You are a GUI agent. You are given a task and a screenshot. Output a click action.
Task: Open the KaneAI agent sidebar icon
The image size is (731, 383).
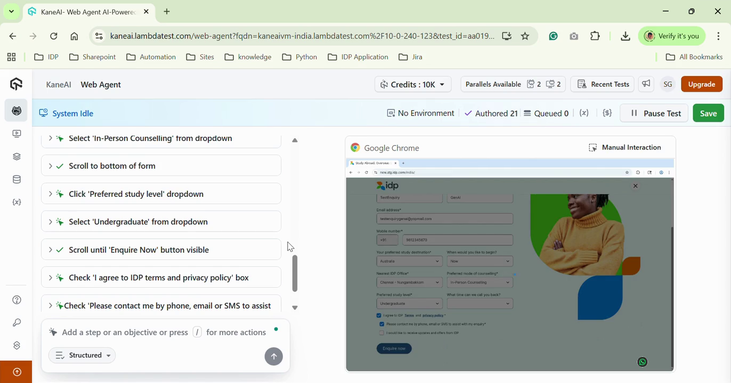click(x=17, y=111)
